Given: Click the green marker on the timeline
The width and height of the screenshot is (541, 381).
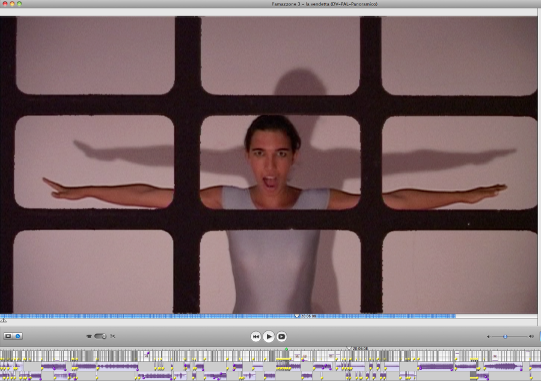Looking at the screenshot, I should 286,349.
